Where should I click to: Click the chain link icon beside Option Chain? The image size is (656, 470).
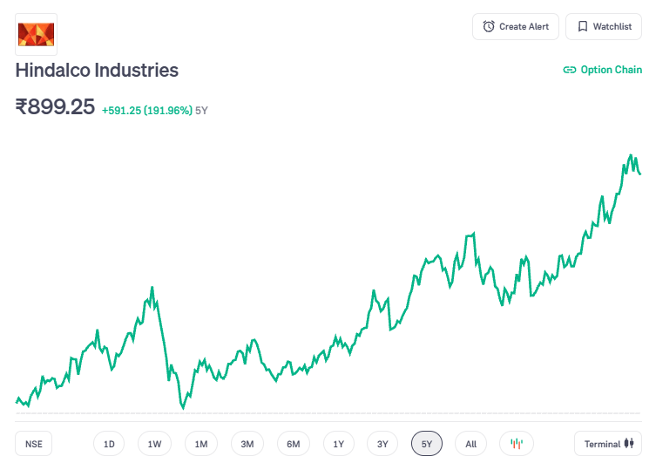pos(570,70)
